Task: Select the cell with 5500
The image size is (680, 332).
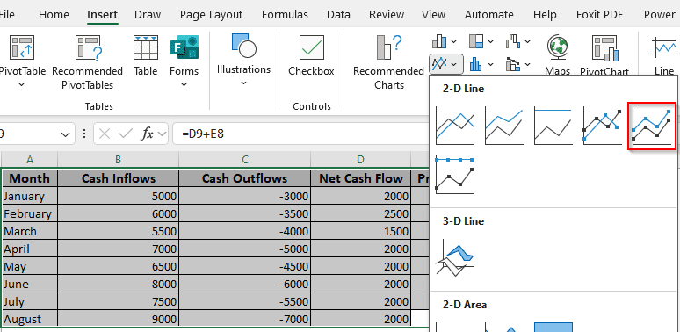Action: [118, 231]
